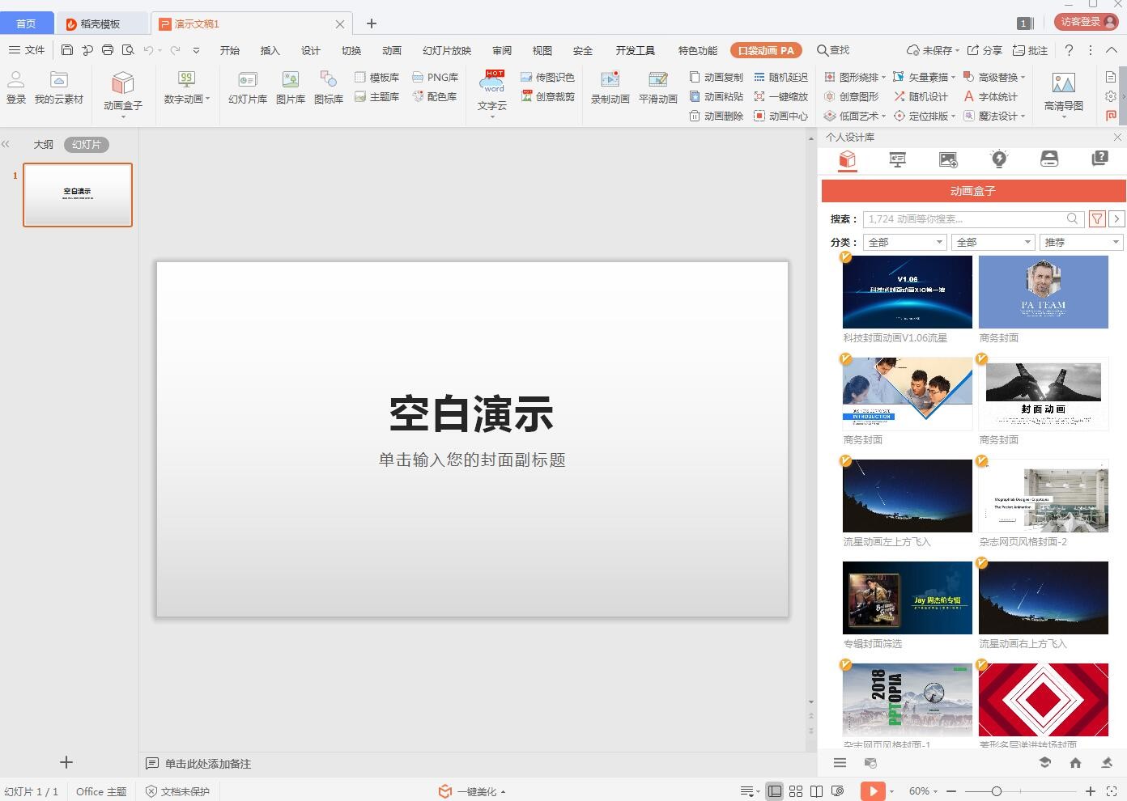The height and width of the screenshot is (801, 1127).
Task: Switch to slide sorter view
Action: (x=796, y=791)
